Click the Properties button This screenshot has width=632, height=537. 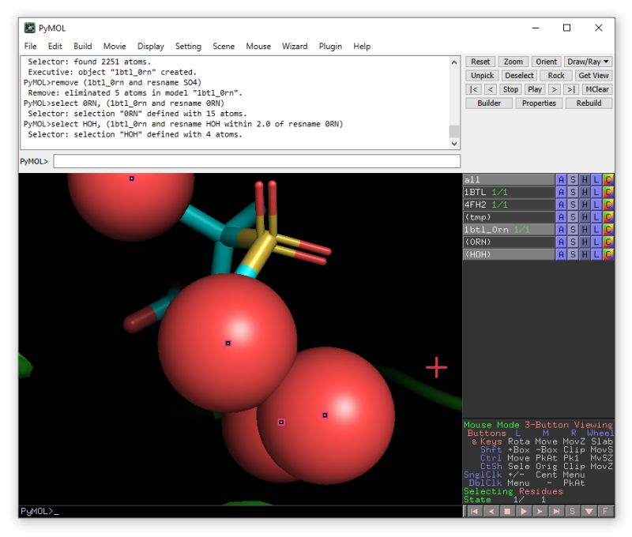(539, 103)
